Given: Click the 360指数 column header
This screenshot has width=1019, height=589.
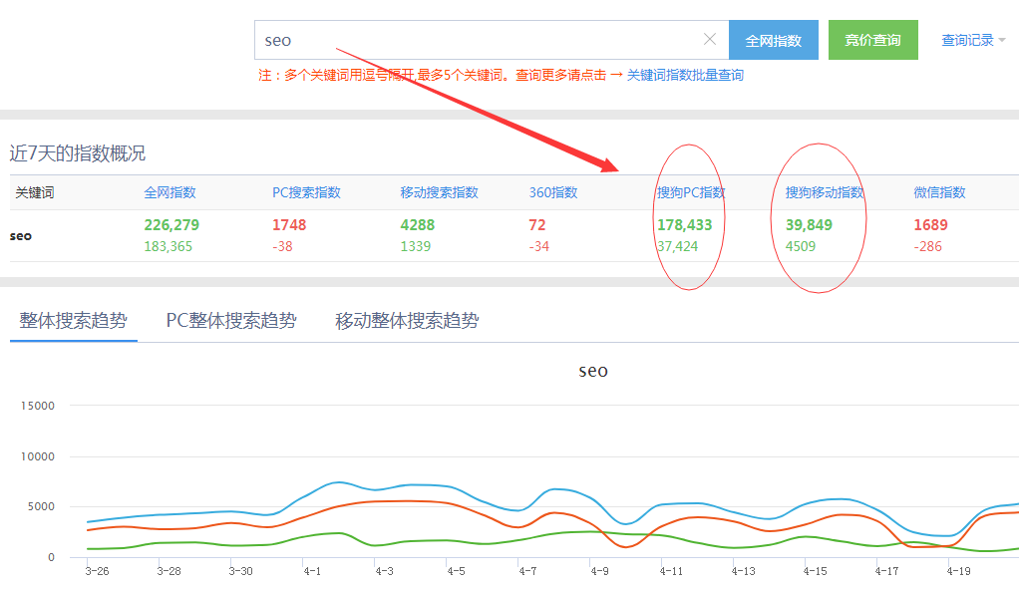Looking at the screenshot, I should tap(553, 192).
